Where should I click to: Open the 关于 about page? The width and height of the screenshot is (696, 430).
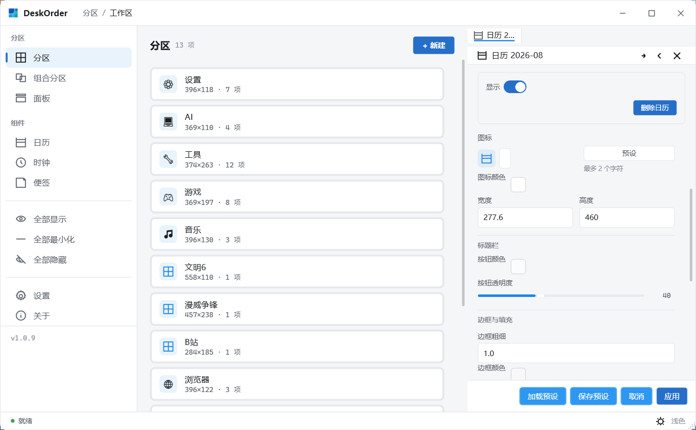pyautogui.click(x=69, y=316)
